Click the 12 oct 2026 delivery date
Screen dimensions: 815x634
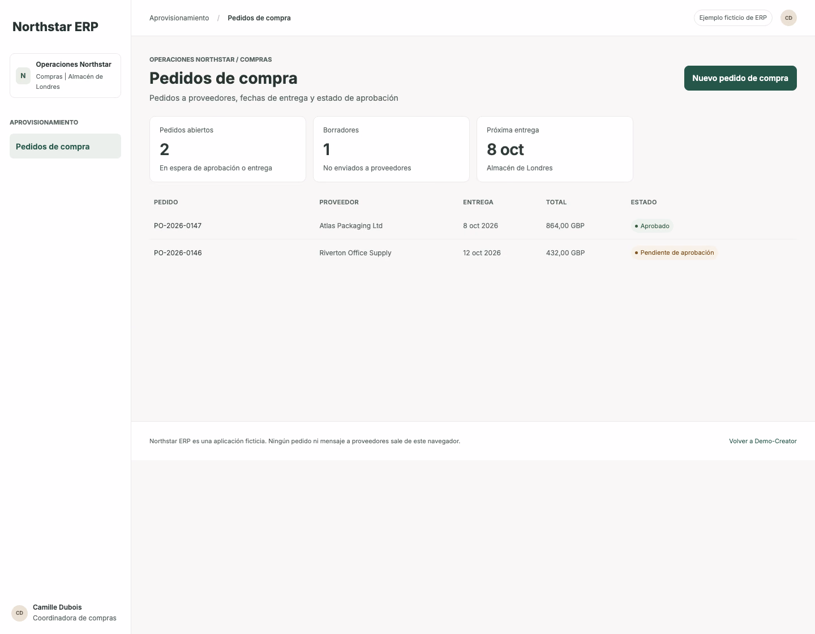[x=482, y=253]
